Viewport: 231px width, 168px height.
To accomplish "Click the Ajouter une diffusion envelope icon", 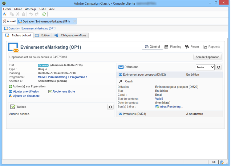I will (10, 92).
